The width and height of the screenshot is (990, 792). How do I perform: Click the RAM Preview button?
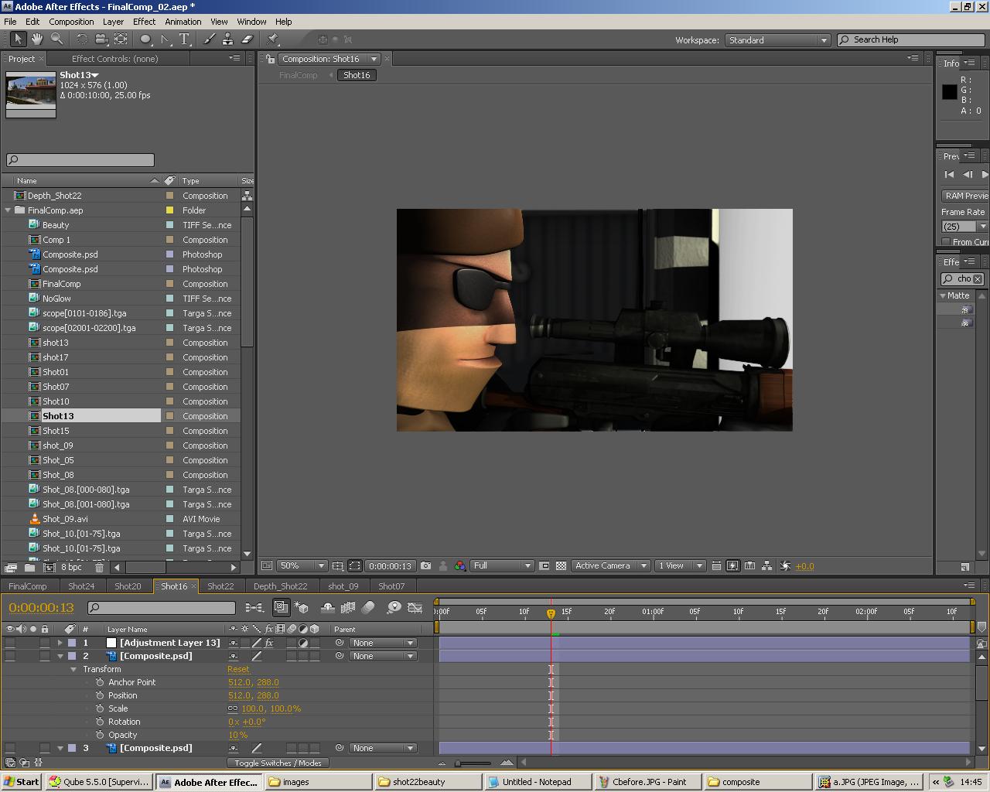tap(966, 196)
